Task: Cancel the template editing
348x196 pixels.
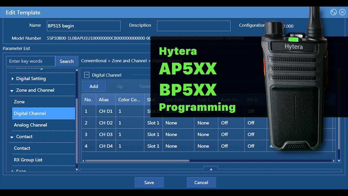Action: pyautogui.click(x=201, y=182)
